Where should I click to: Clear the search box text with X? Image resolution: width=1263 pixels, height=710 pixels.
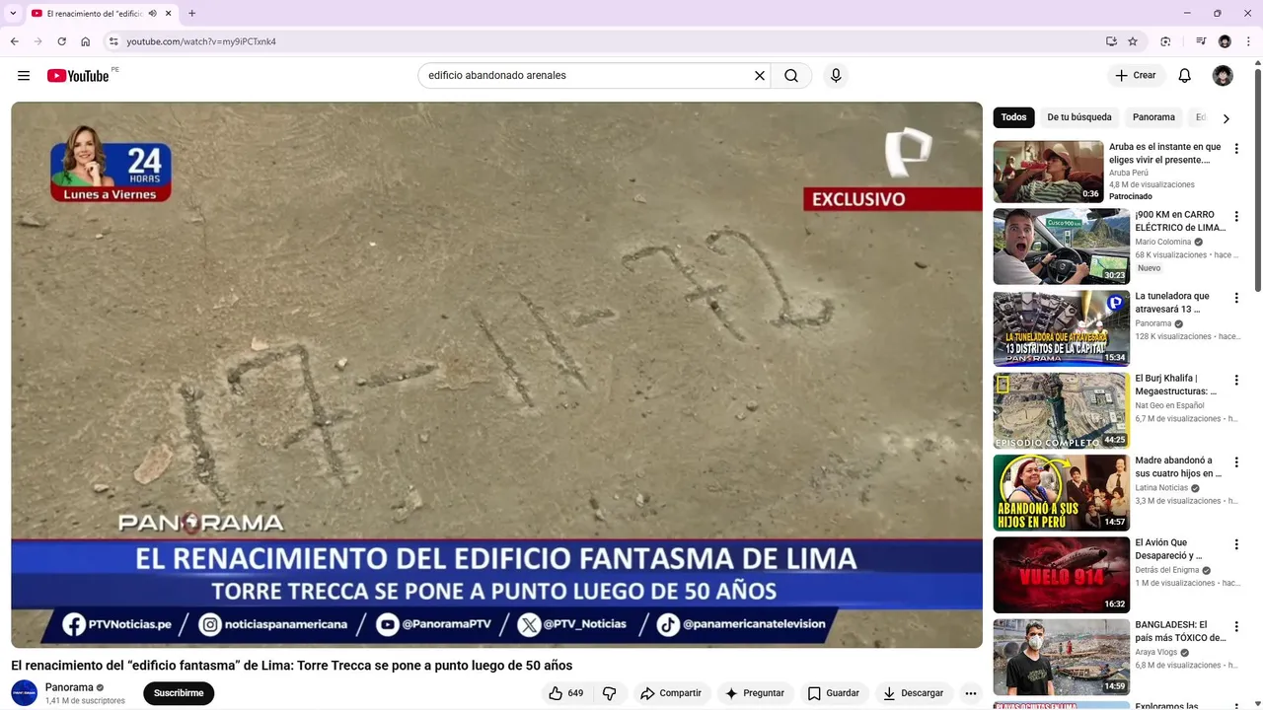point(760,76)
